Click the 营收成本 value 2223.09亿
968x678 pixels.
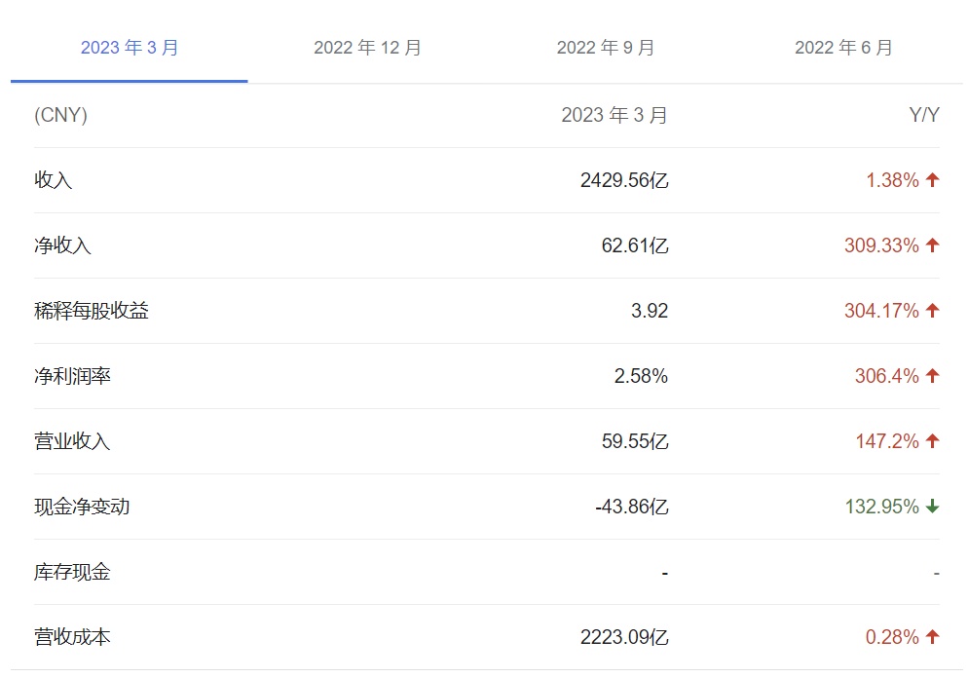tap(624, 637)
